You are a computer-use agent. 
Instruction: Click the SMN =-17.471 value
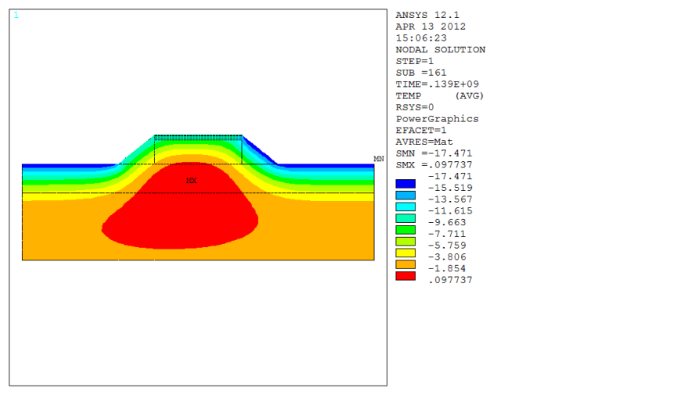tap(434, 153)
